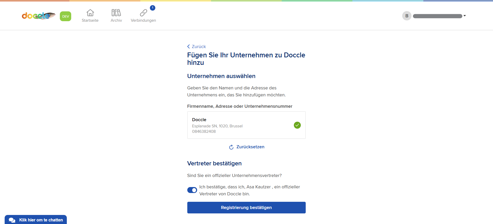Click the Startseite label
Image resolution: width=493 pixels, height=224 pixels.
[x=90, y=20]
